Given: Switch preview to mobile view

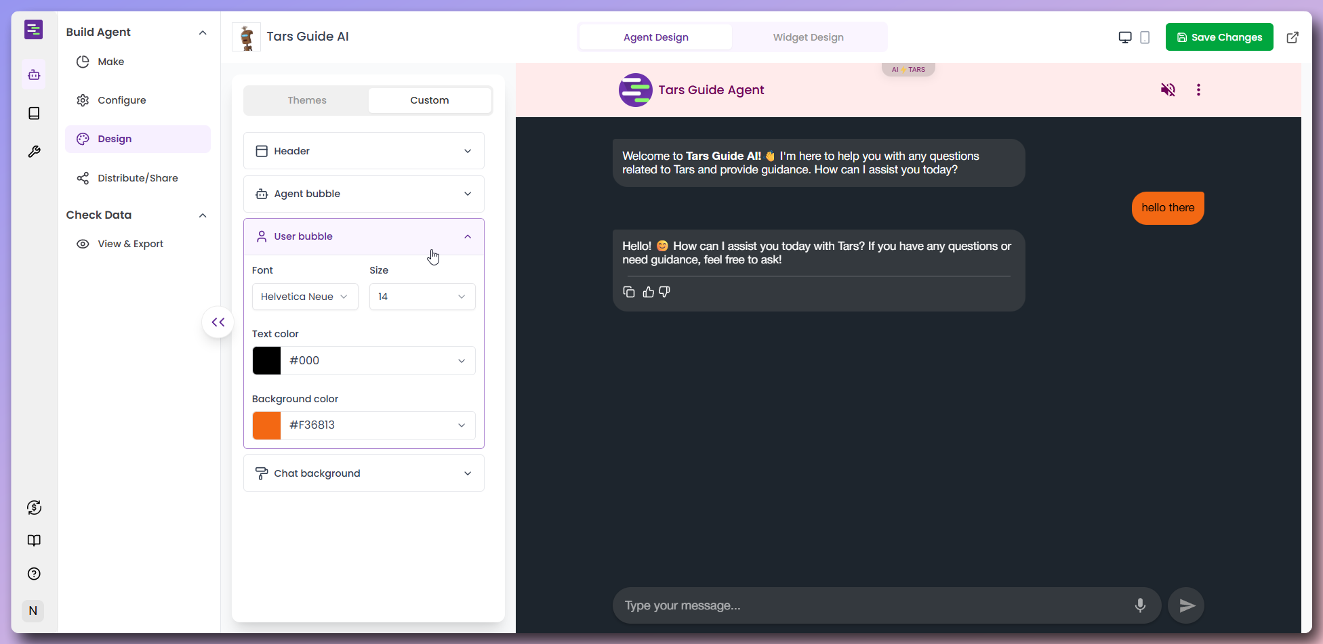Looking at the screenshot, I should [1145, 37].
